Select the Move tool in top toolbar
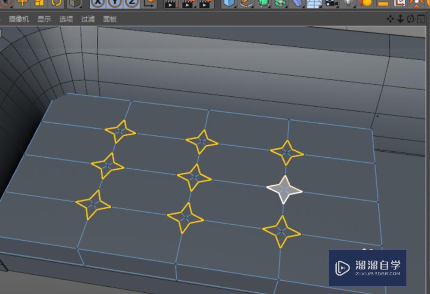 point(22,3)
